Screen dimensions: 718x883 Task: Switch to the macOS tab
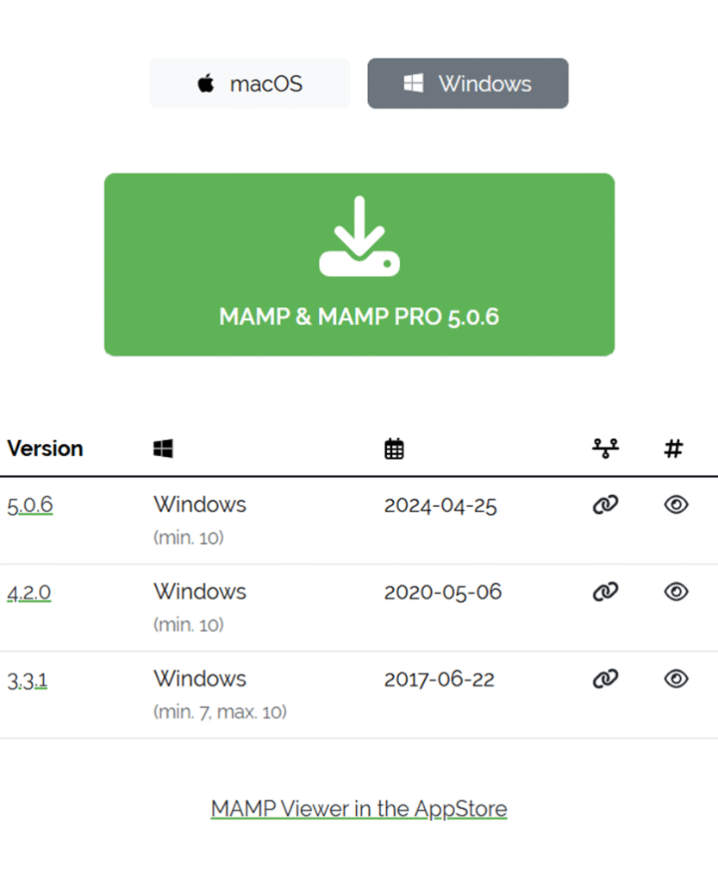click(250, 84)
